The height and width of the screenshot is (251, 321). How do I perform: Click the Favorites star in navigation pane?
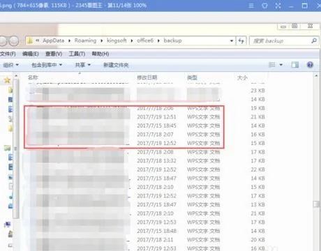click(x=7, y=80)
